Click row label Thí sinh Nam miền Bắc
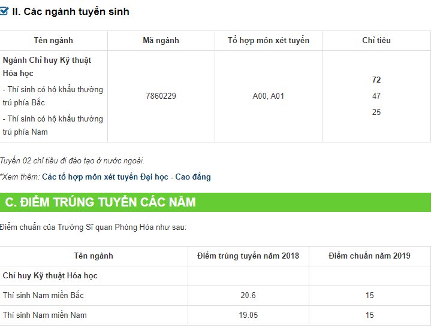Viewport: 437px width, 328px height. click(x=43, y=296)
